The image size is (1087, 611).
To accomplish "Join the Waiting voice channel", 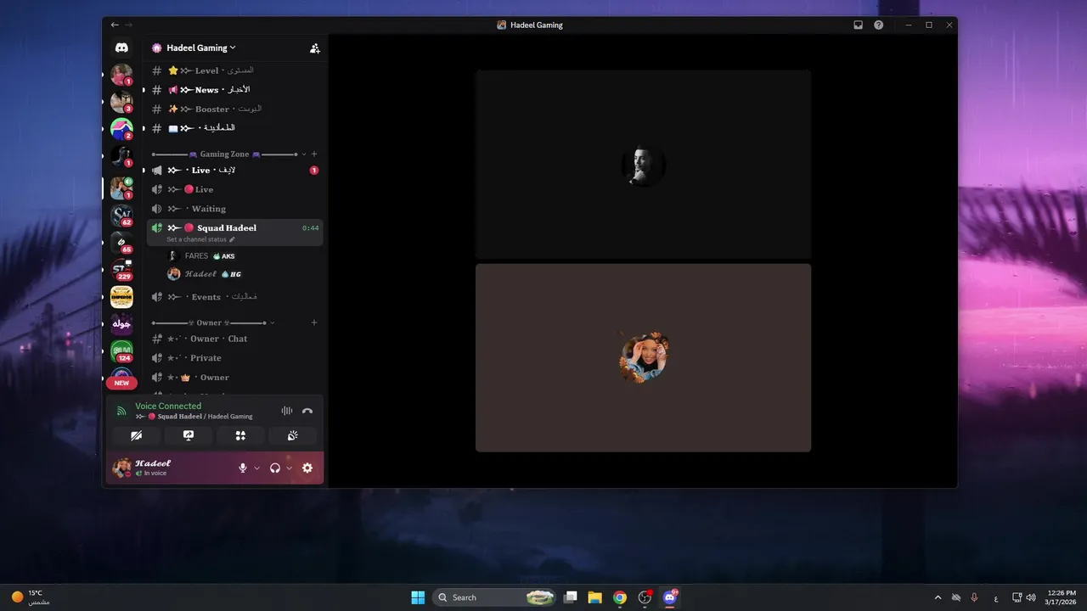I will click(234, 209).
